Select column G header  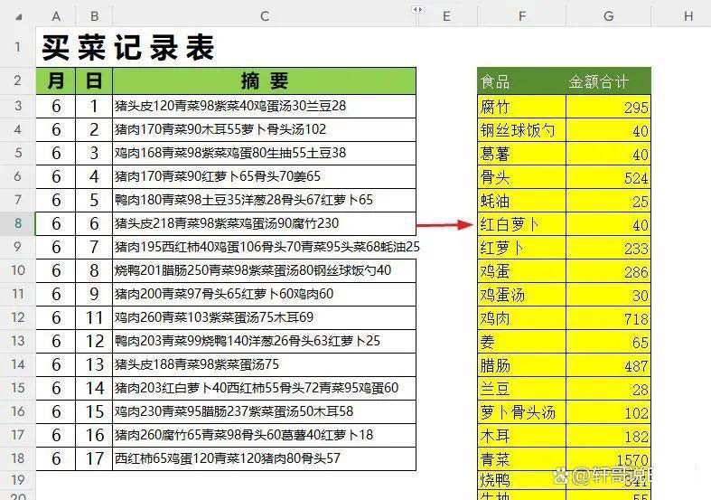(608, 15)
